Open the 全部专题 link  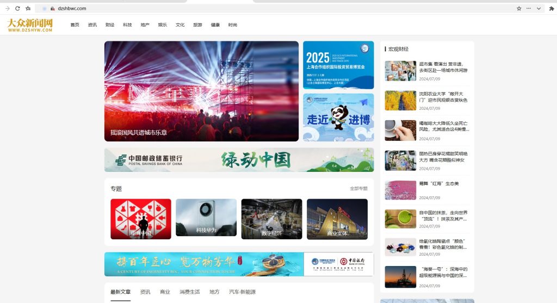coord(359,189)
